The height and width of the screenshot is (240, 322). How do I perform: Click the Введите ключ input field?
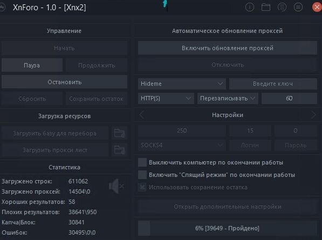273,84
